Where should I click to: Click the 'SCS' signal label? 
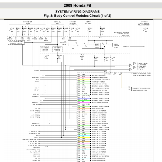pyautogui.click(x=37, y=80)
